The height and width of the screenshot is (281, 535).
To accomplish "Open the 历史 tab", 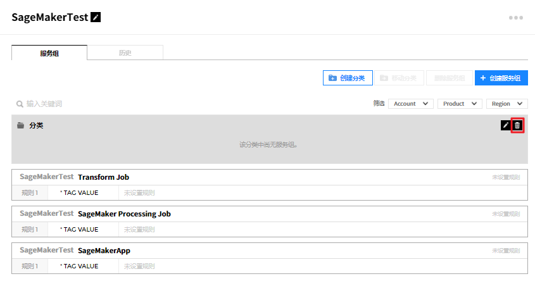I will point(125,53).
